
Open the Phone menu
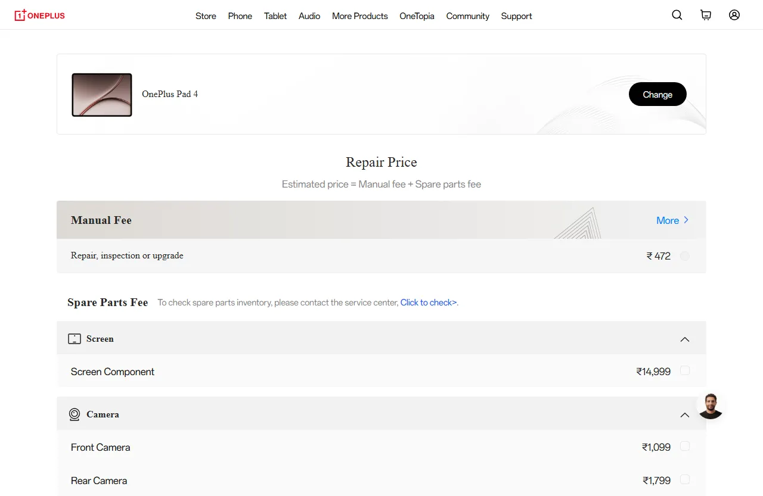[240, 16]
